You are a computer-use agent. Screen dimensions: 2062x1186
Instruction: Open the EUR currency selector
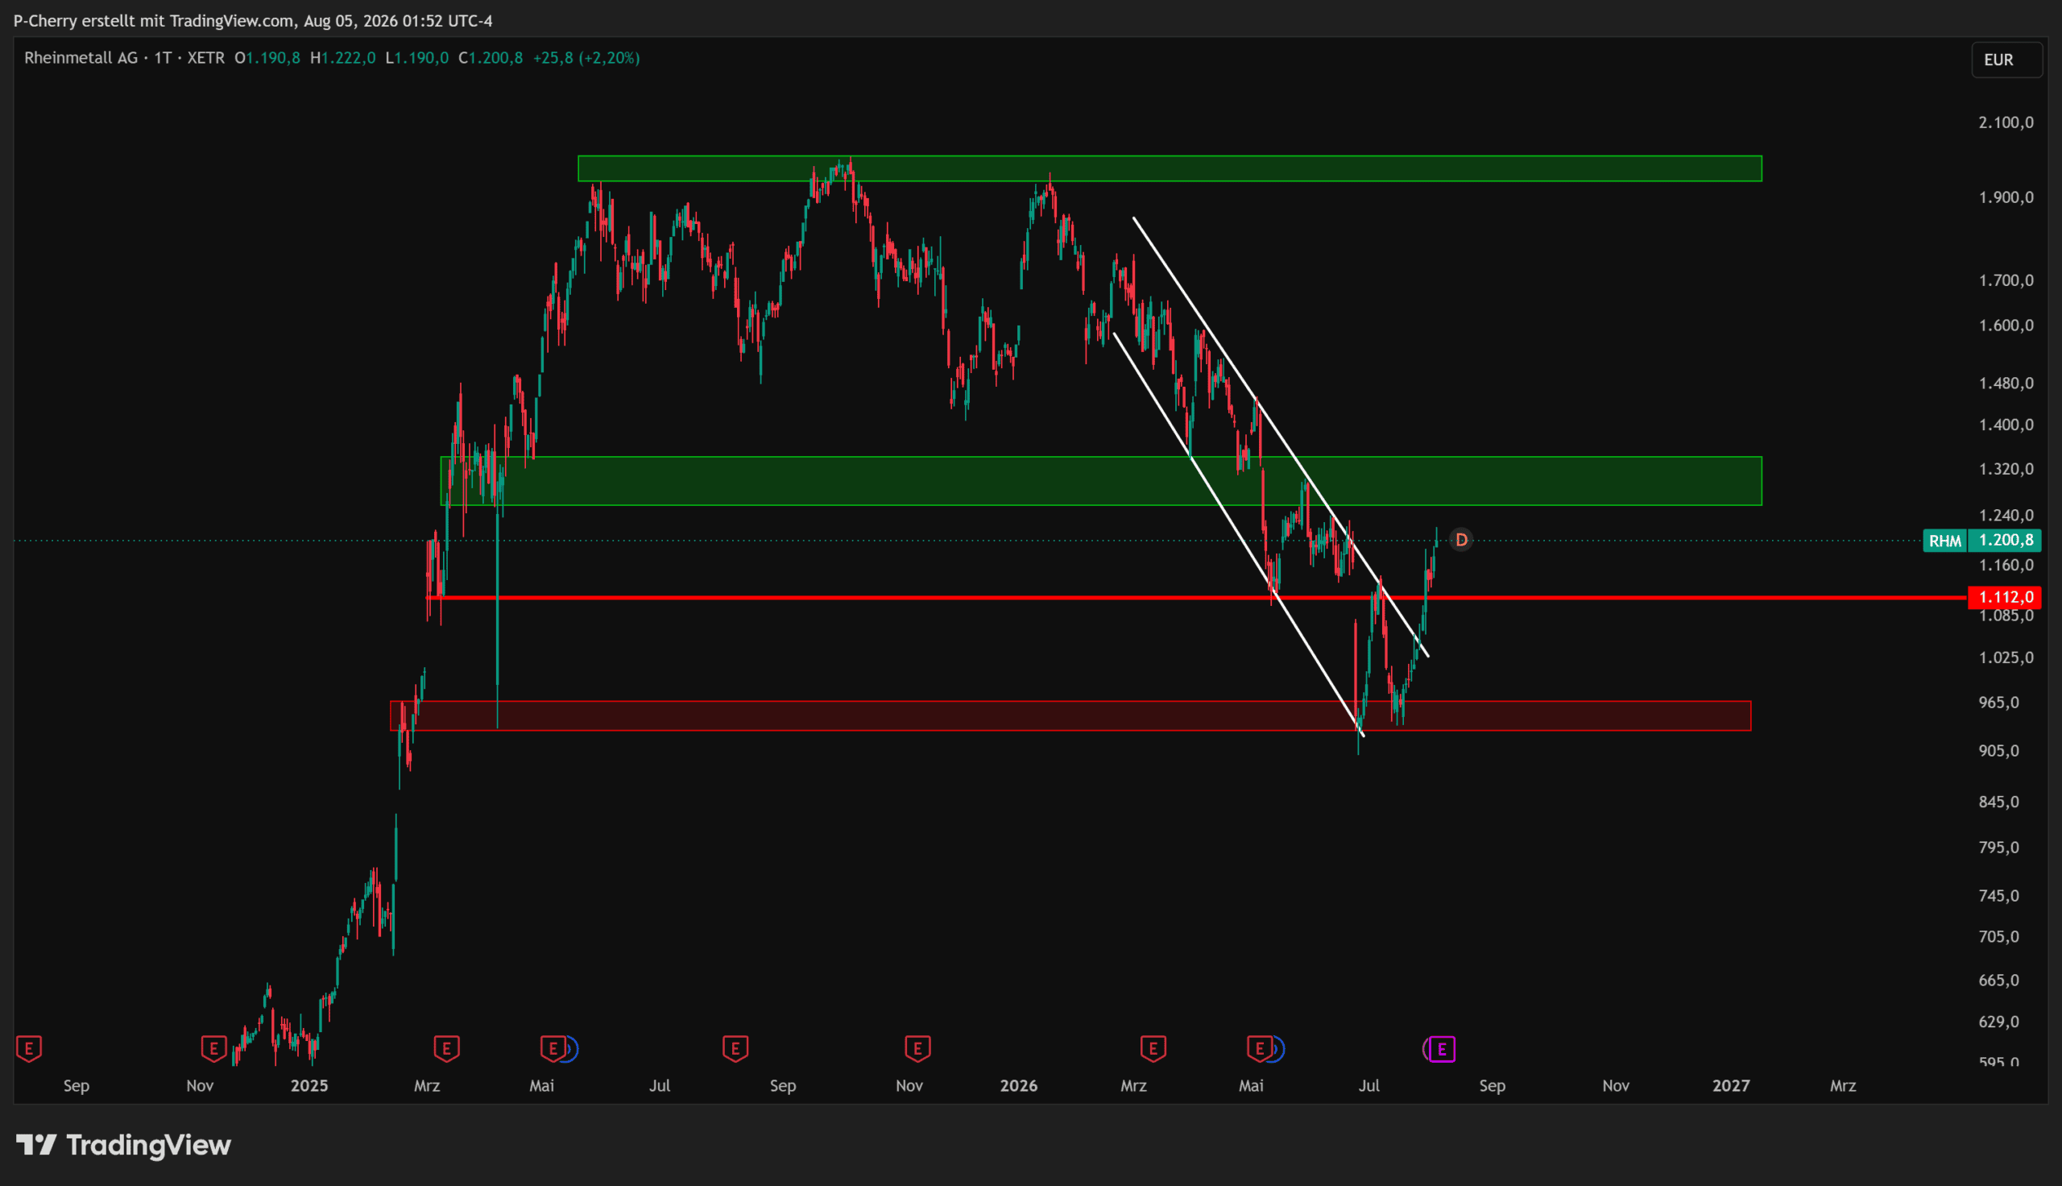2006,60
